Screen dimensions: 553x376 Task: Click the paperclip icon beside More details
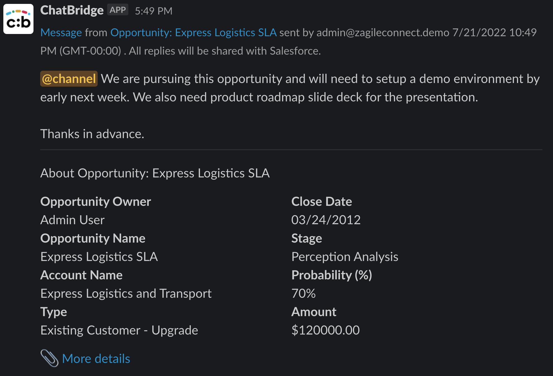(x=49, y=358)
